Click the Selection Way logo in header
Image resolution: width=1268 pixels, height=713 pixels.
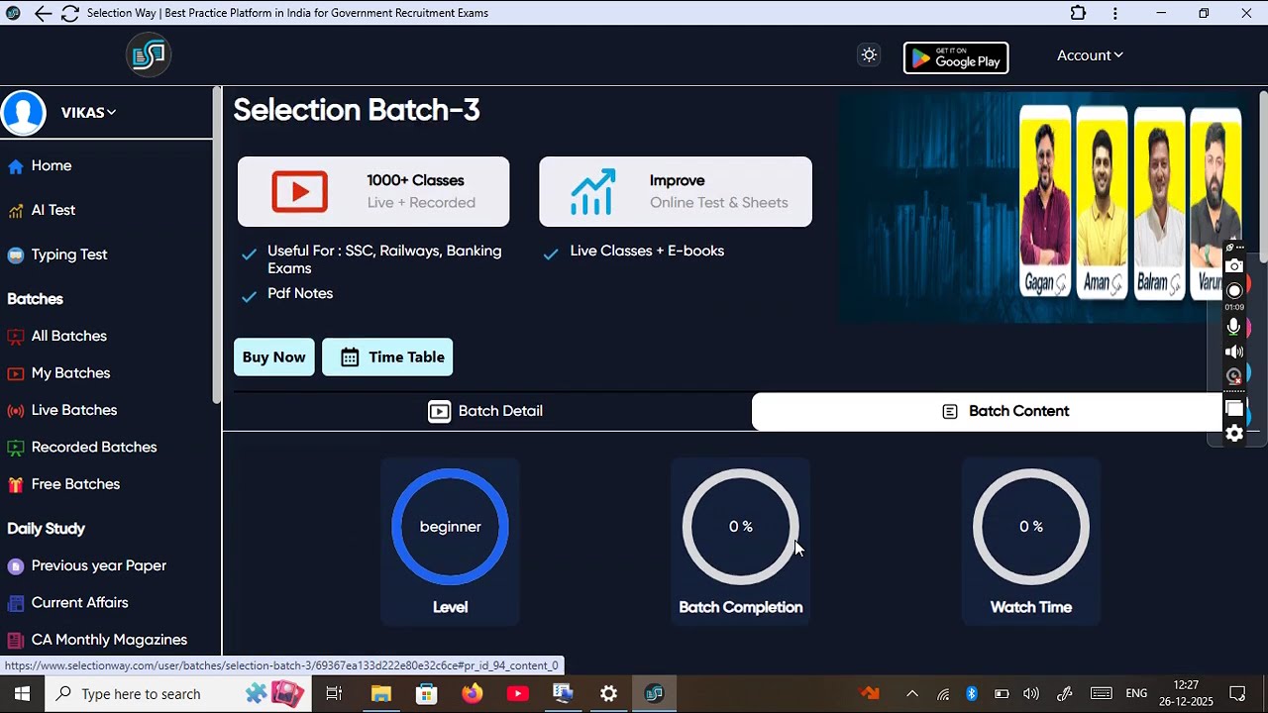149,55
